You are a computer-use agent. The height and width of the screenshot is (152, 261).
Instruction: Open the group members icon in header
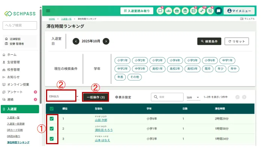[x=169, y=11]
